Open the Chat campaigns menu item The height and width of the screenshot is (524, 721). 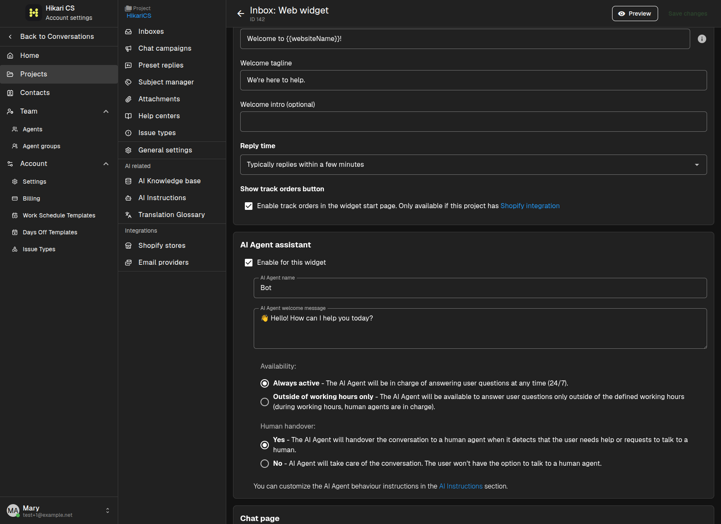pos(172,49)
